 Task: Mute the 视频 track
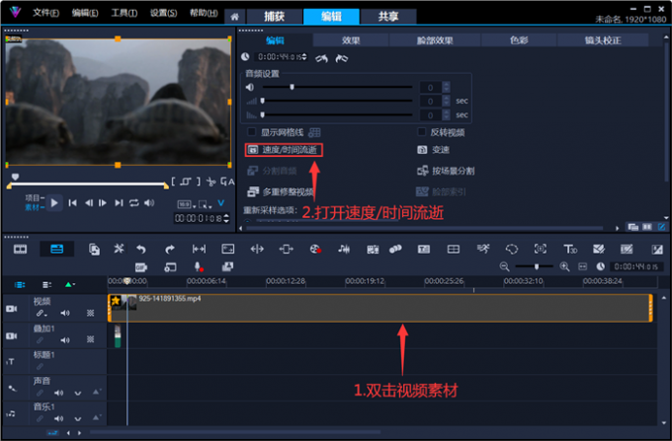tap(64, 313)
